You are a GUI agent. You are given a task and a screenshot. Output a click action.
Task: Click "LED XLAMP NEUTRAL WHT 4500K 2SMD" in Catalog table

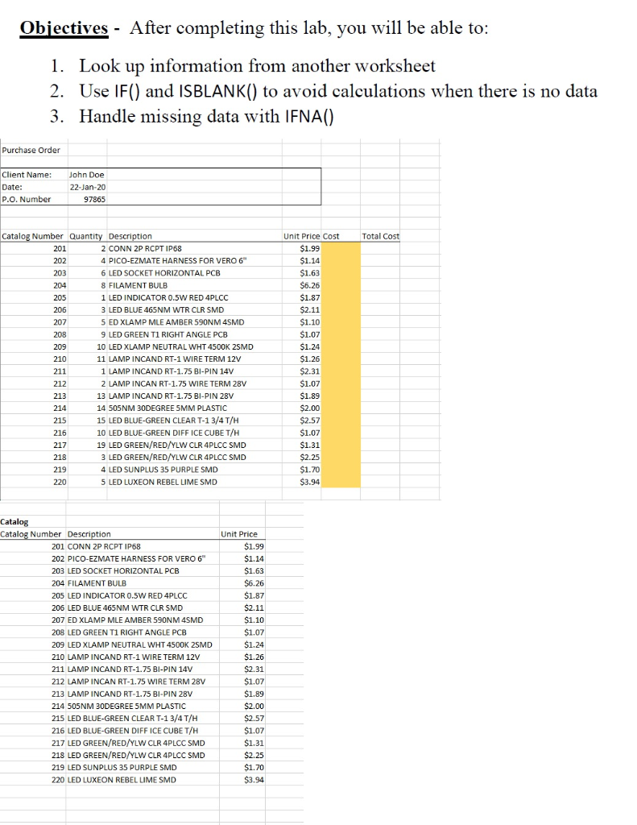(x=140, y=645)
